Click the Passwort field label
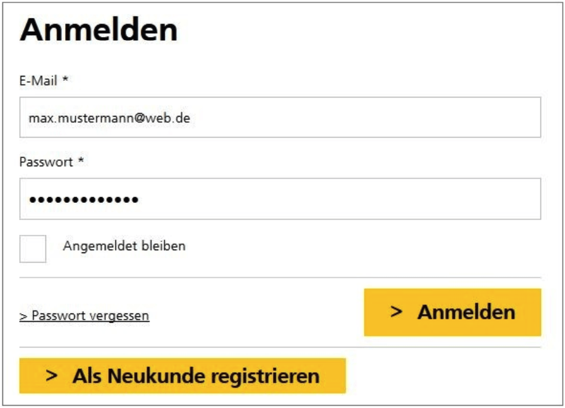Viewport: 565px width, 408px height. pos(46,162)
